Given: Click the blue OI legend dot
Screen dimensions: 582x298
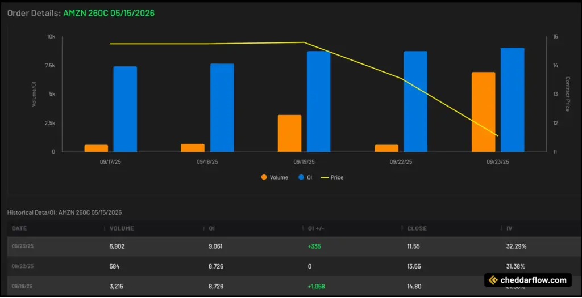Looking at the screenshot, I should click(301, 177).
